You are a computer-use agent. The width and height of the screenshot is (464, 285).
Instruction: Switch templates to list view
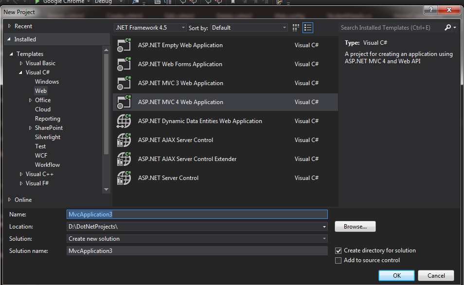click(x=308, y=28)
